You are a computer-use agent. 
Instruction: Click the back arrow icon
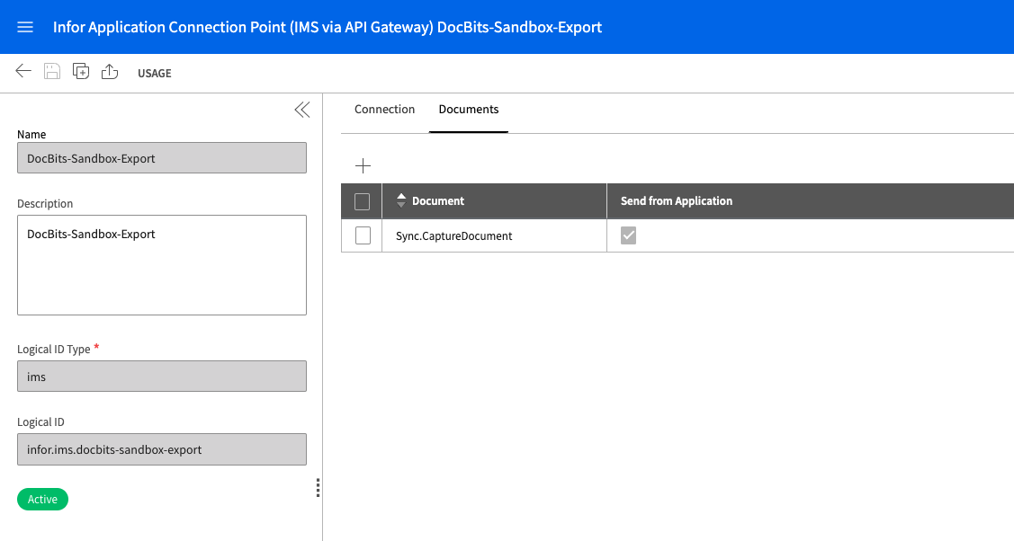[x=23, y=72]
